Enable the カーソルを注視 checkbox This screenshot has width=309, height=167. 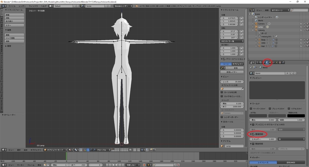coord(222,92)
